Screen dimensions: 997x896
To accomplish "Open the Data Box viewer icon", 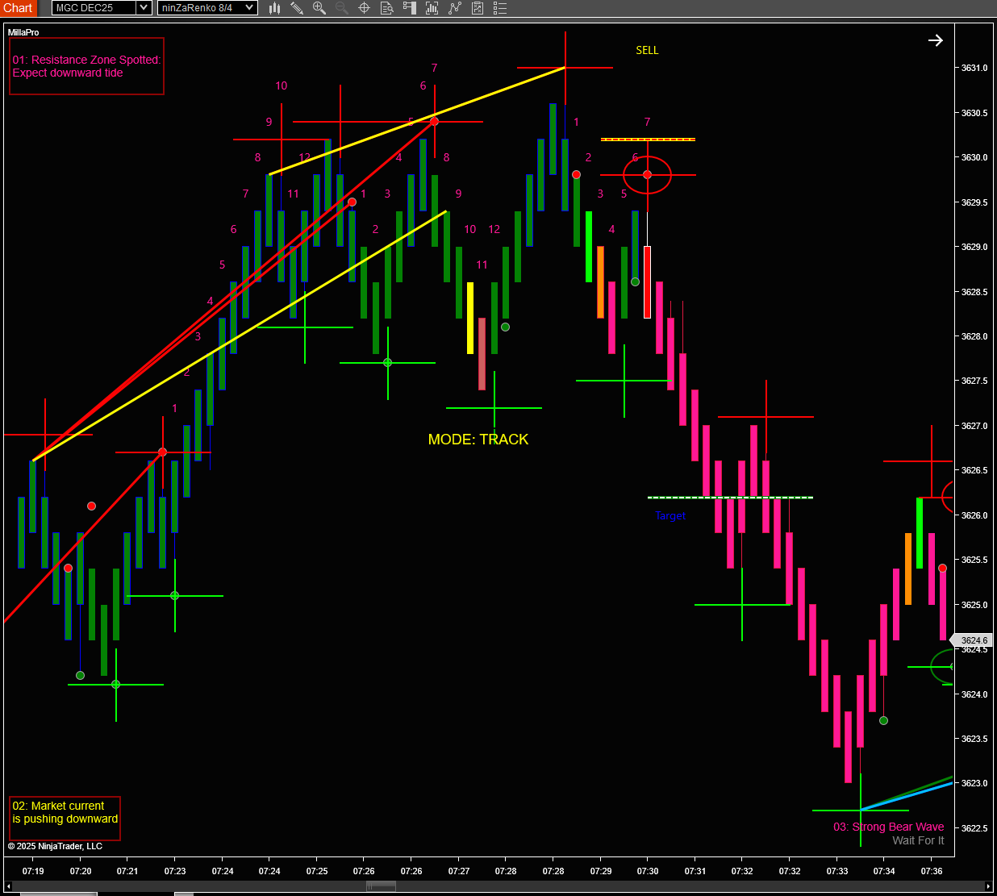I will [x=386, y=8].
